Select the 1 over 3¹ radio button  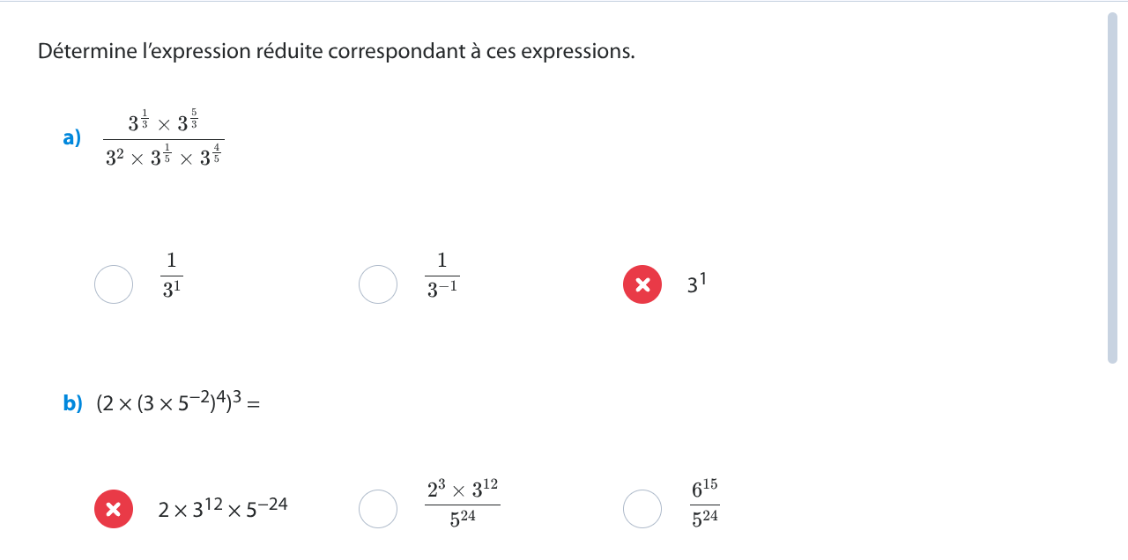(114, 284)
